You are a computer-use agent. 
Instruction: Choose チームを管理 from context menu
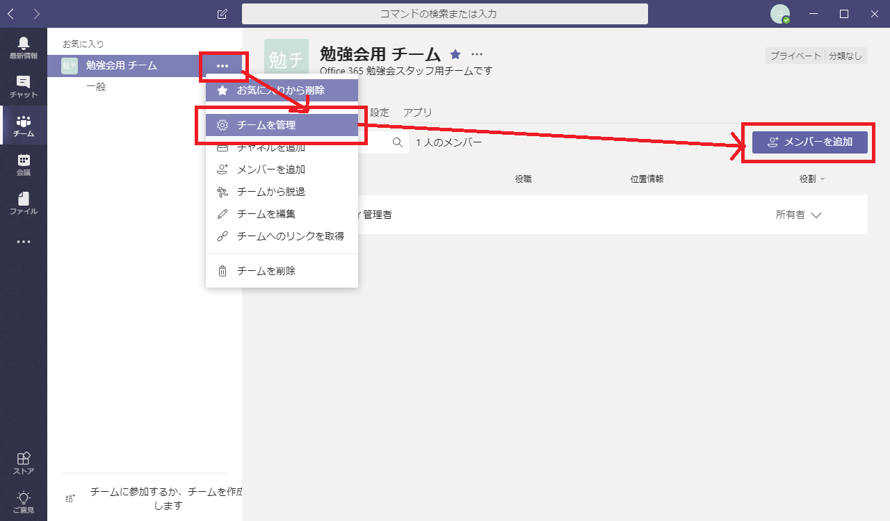[x=282, y=125]
